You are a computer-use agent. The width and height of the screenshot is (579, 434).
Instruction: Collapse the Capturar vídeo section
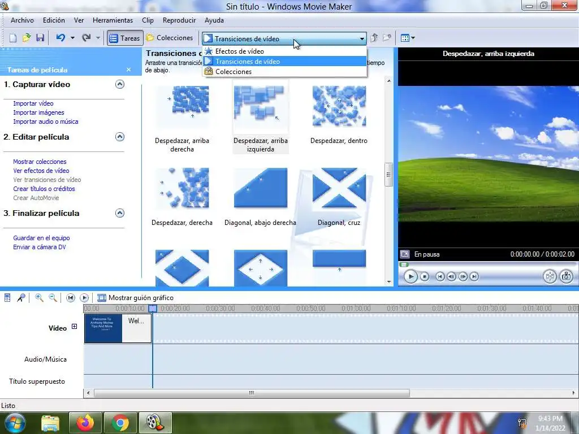pos(120,84)
